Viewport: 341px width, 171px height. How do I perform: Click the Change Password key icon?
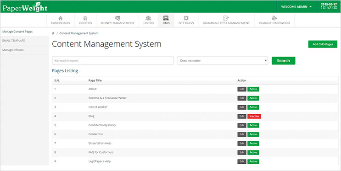click(x=274, y=18)
